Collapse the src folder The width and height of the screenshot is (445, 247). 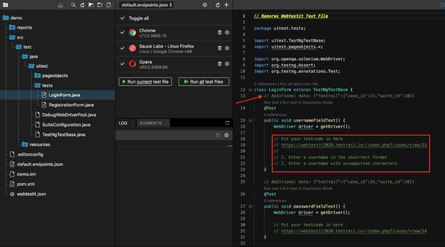pyautogui.click(x=12, y=37)
